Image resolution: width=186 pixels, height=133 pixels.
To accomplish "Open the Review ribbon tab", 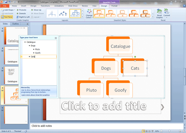I will (x=85, y=6).
